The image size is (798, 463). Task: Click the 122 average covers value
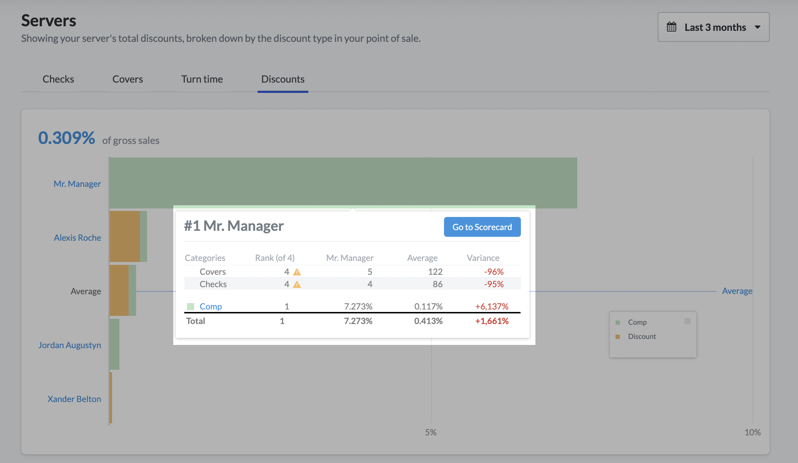click(x=435, y=272)
